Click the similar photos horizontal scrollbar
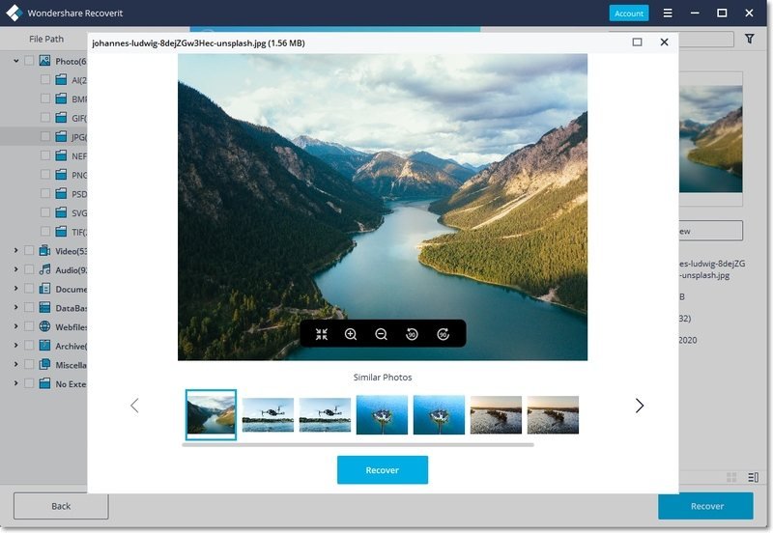The image size is (773, 533). click(358, 445)
